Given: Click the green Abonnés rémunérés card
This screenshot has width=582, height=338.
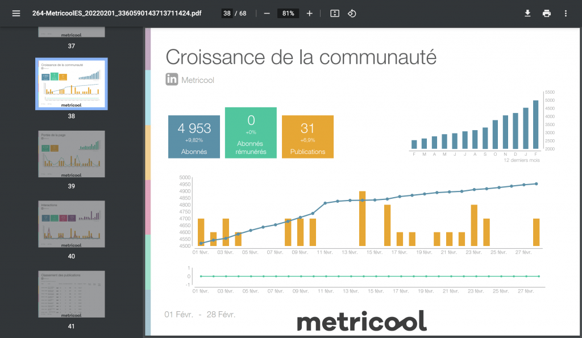Looking at the screenshot, I should tap(251, 133).
